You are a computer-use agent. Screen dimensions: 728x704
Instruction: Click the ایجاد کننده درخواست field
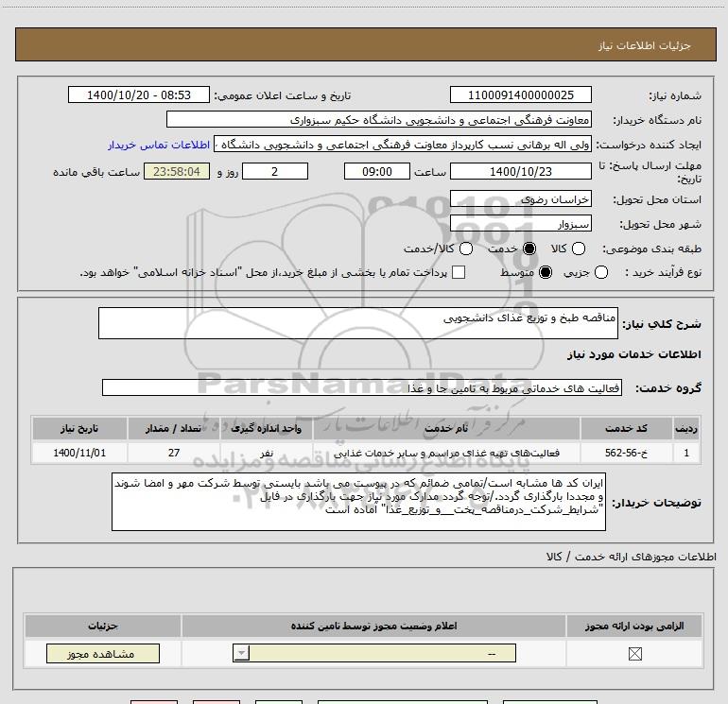tap(403, 145)
